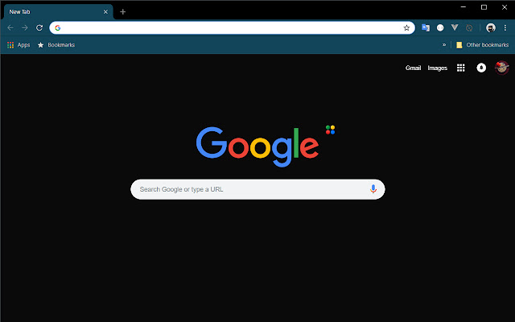515x322 pixels.
Task: Go back using the back arrow
Action: (x=10, y=28)
